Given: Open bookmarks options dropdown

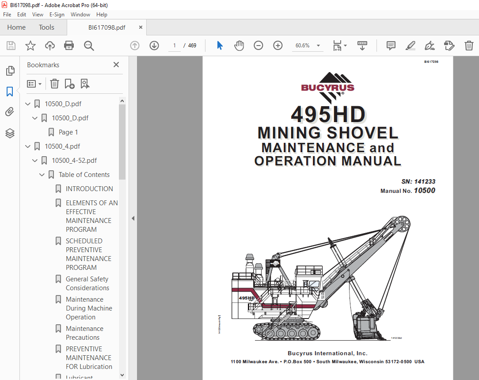Looking at the screenshot, I should (34, 84).
